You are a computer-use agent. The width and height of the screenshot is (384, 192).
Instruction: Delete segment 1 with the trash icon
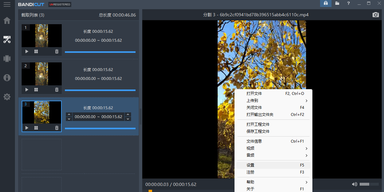[57, 51]
